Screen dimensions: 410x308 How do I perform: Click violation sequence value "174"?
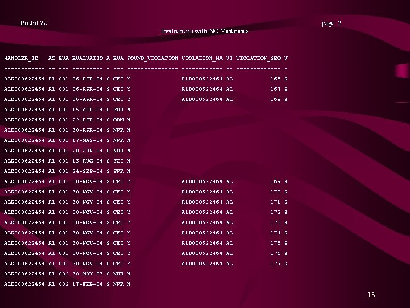(276, 233)
